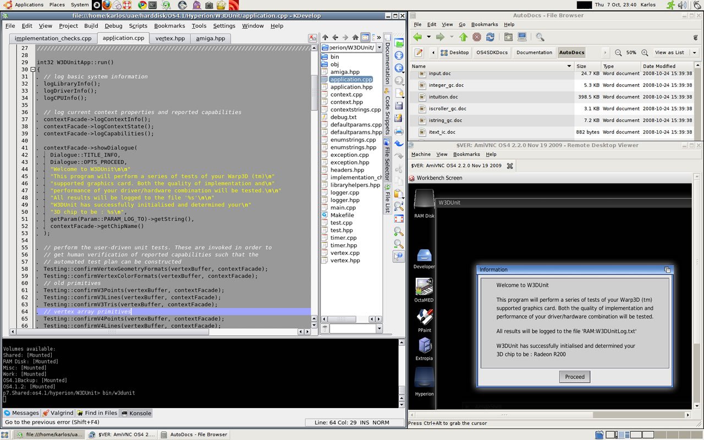Select Makefile in the File Selector
Screen dimensions: 704x440
342,215
